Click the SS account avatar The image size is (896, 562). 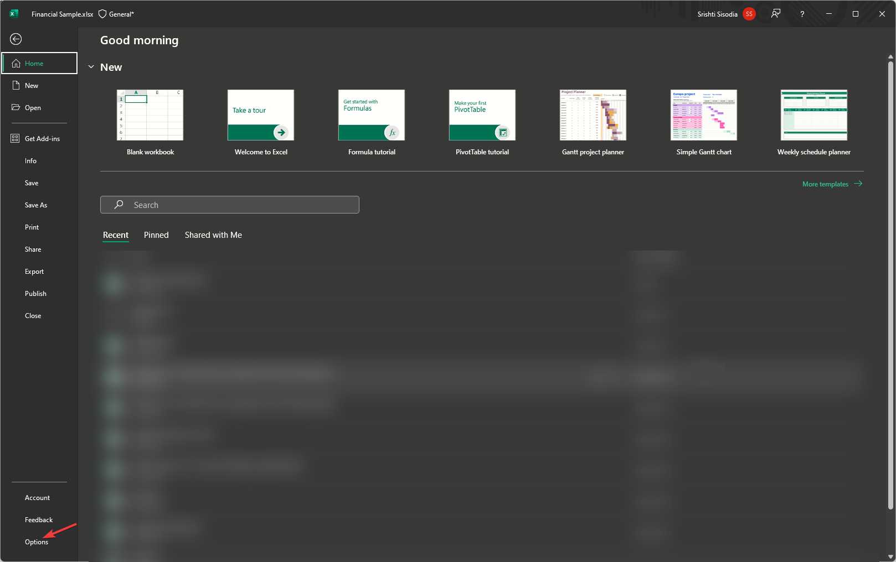tap(749, 14)
